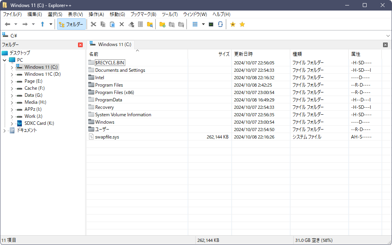Click the Add Bookmark star icon
Image resolution: width=392 pixels, height=245 pixels.
pyautogui.click(x=233, y=24)
